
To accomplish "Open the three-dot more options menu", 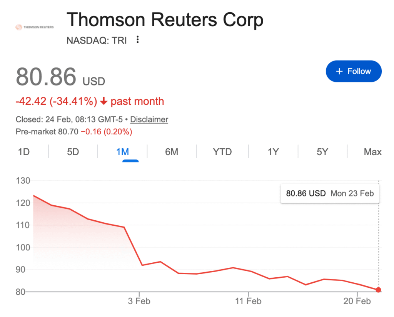I will pos(138,40).
